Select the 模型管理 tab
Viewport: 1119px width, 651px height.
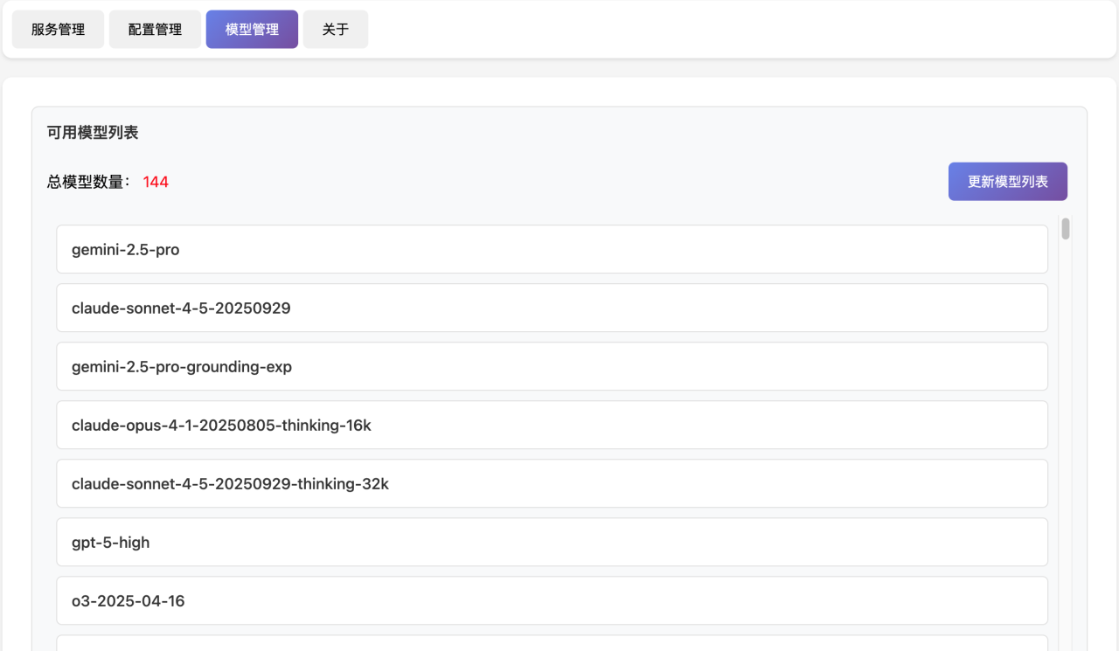[x=252, y=29]
